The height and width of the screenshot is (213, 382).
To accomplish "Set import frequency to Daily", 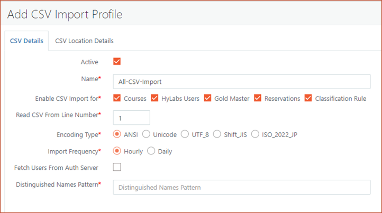I will (x=151, y=151).
